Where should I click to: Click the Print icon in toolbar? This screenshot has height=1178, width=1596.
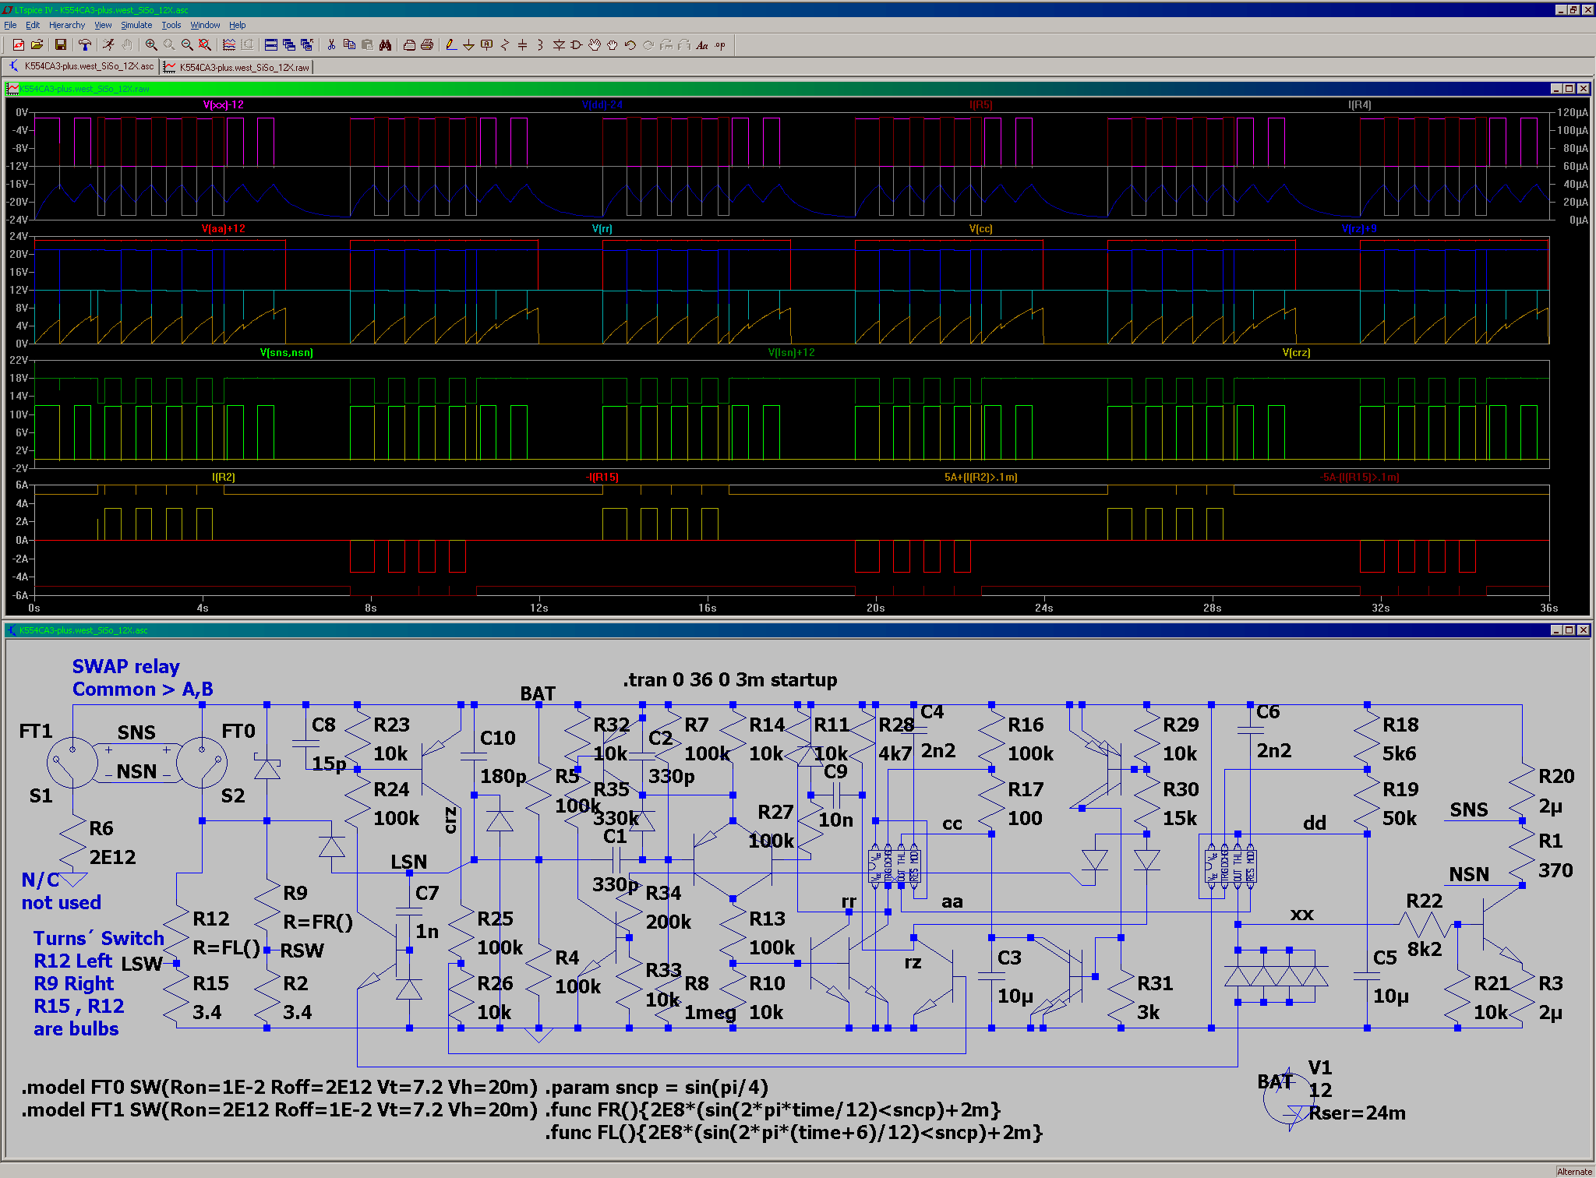pos(427,45)
